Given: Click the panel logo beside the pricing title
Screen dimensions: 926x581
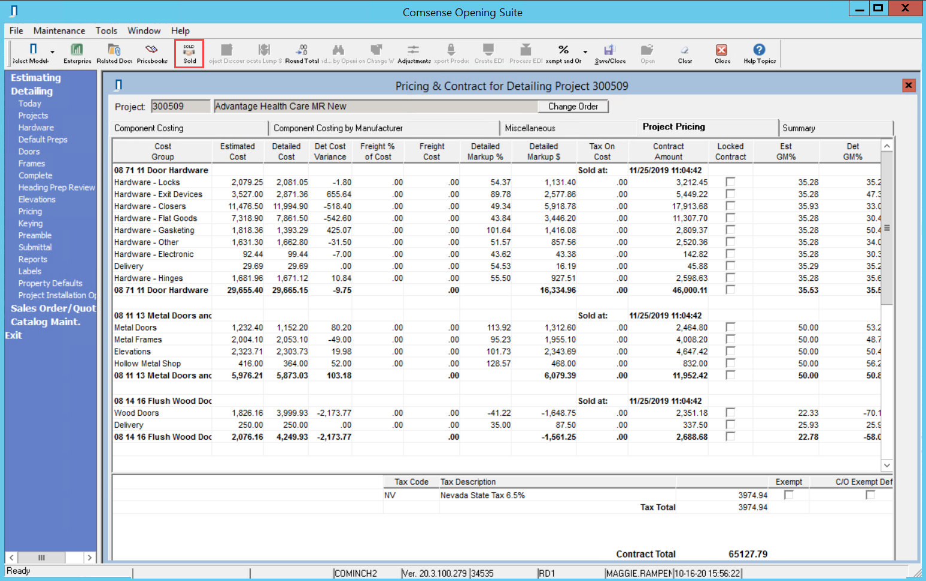Looking at the screenshot, I should click(x=119, y=85).
